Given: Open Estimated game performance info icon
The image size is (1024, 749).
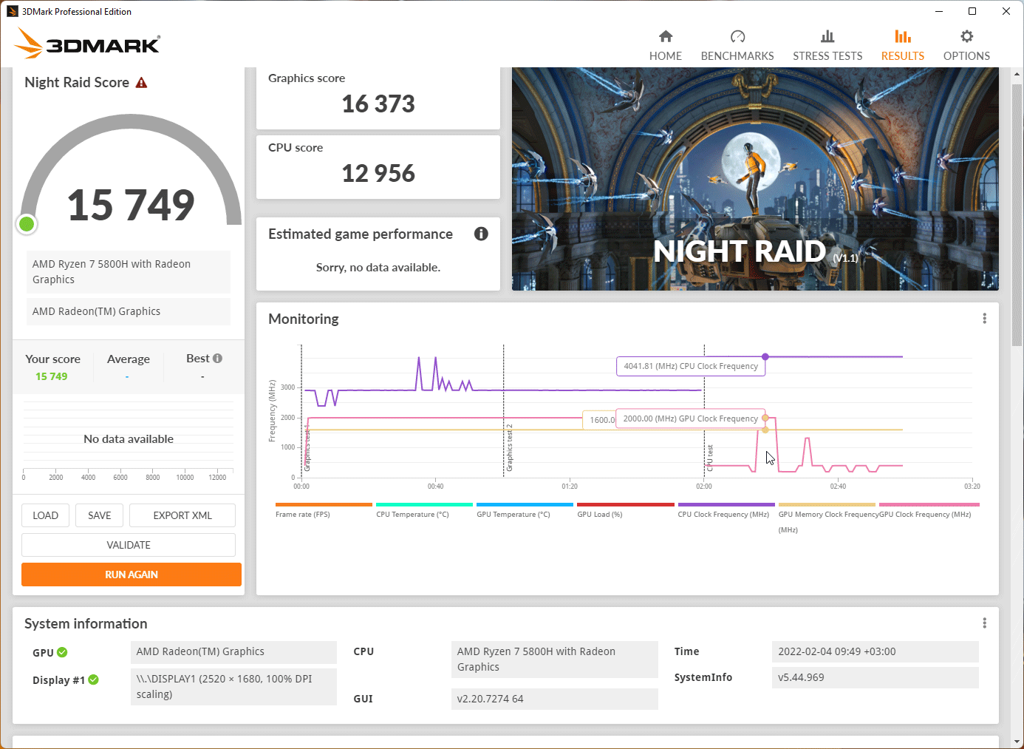Looking at the screenshot, I should (481, 234).
